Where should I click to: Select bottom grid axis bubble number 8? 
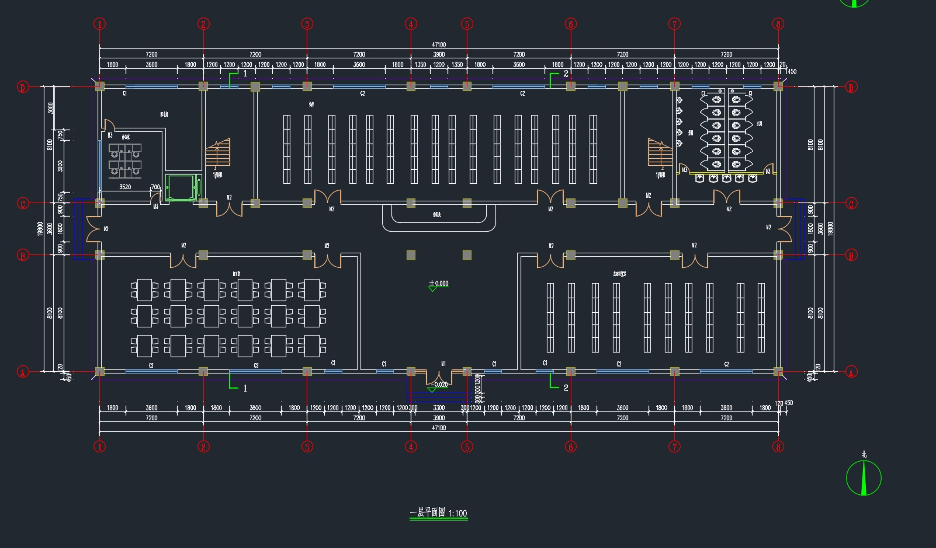pyautogui.click(x=778, y=446)
